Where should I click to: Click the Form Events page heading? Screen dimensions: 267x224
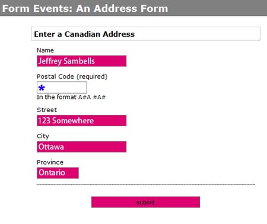(85, 8)
